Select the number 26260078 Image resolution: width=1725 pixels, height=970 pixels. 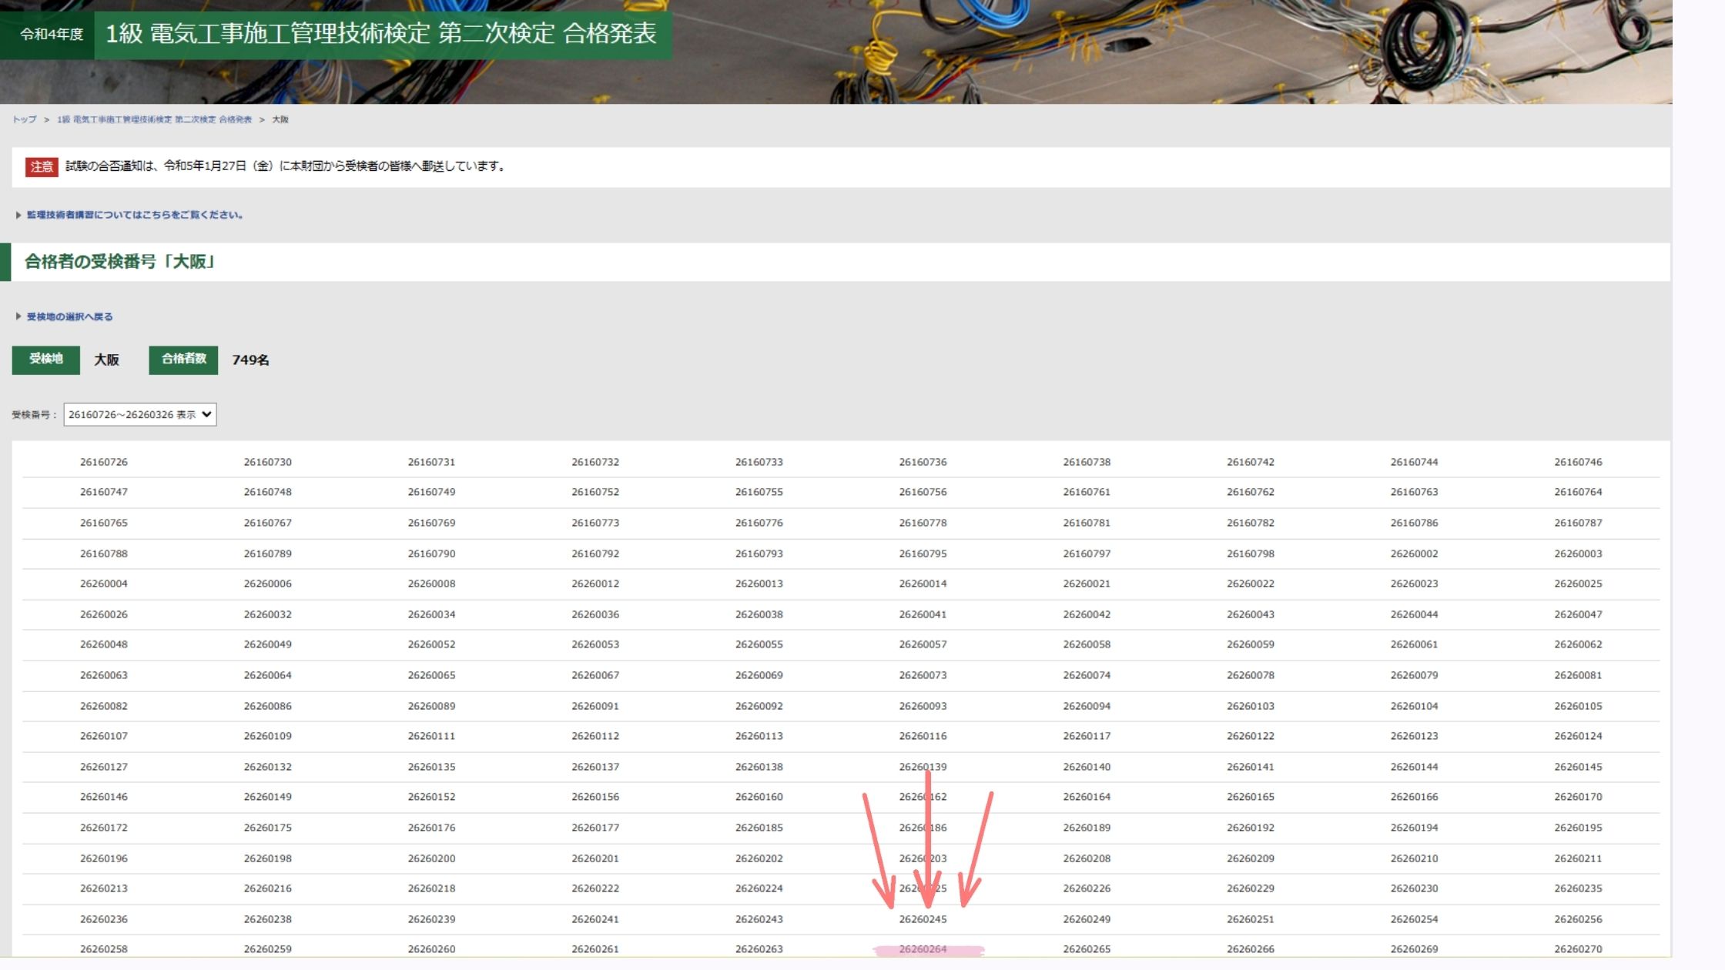tap(1251, 675)
